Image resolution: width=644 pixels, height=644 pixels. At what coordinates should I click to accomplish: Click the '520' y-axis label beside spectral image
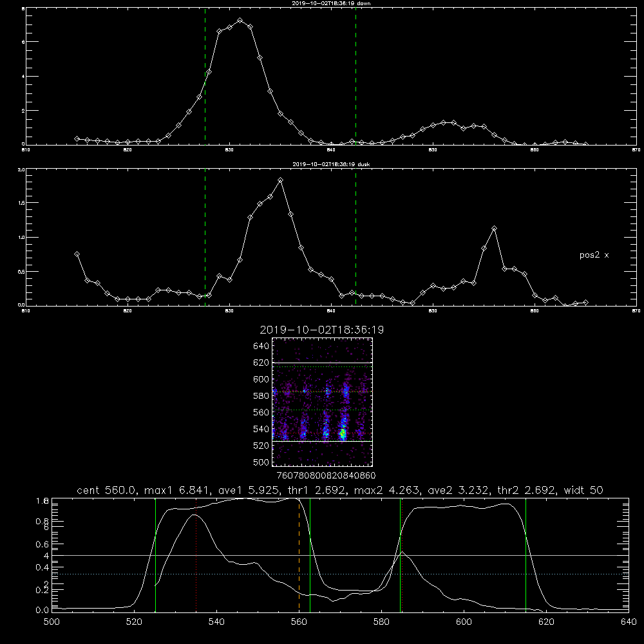[x=261, y=446]
